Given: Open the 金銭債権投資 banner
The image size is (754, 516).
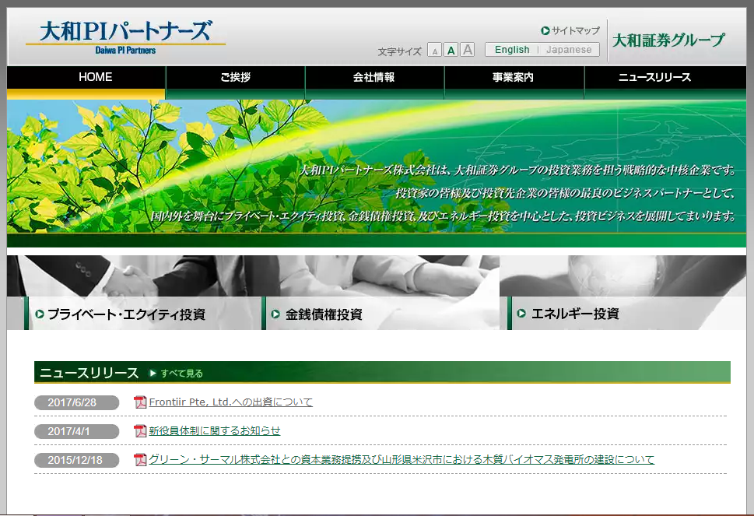Looking at the screenshot, I should [x=381, y=293].
